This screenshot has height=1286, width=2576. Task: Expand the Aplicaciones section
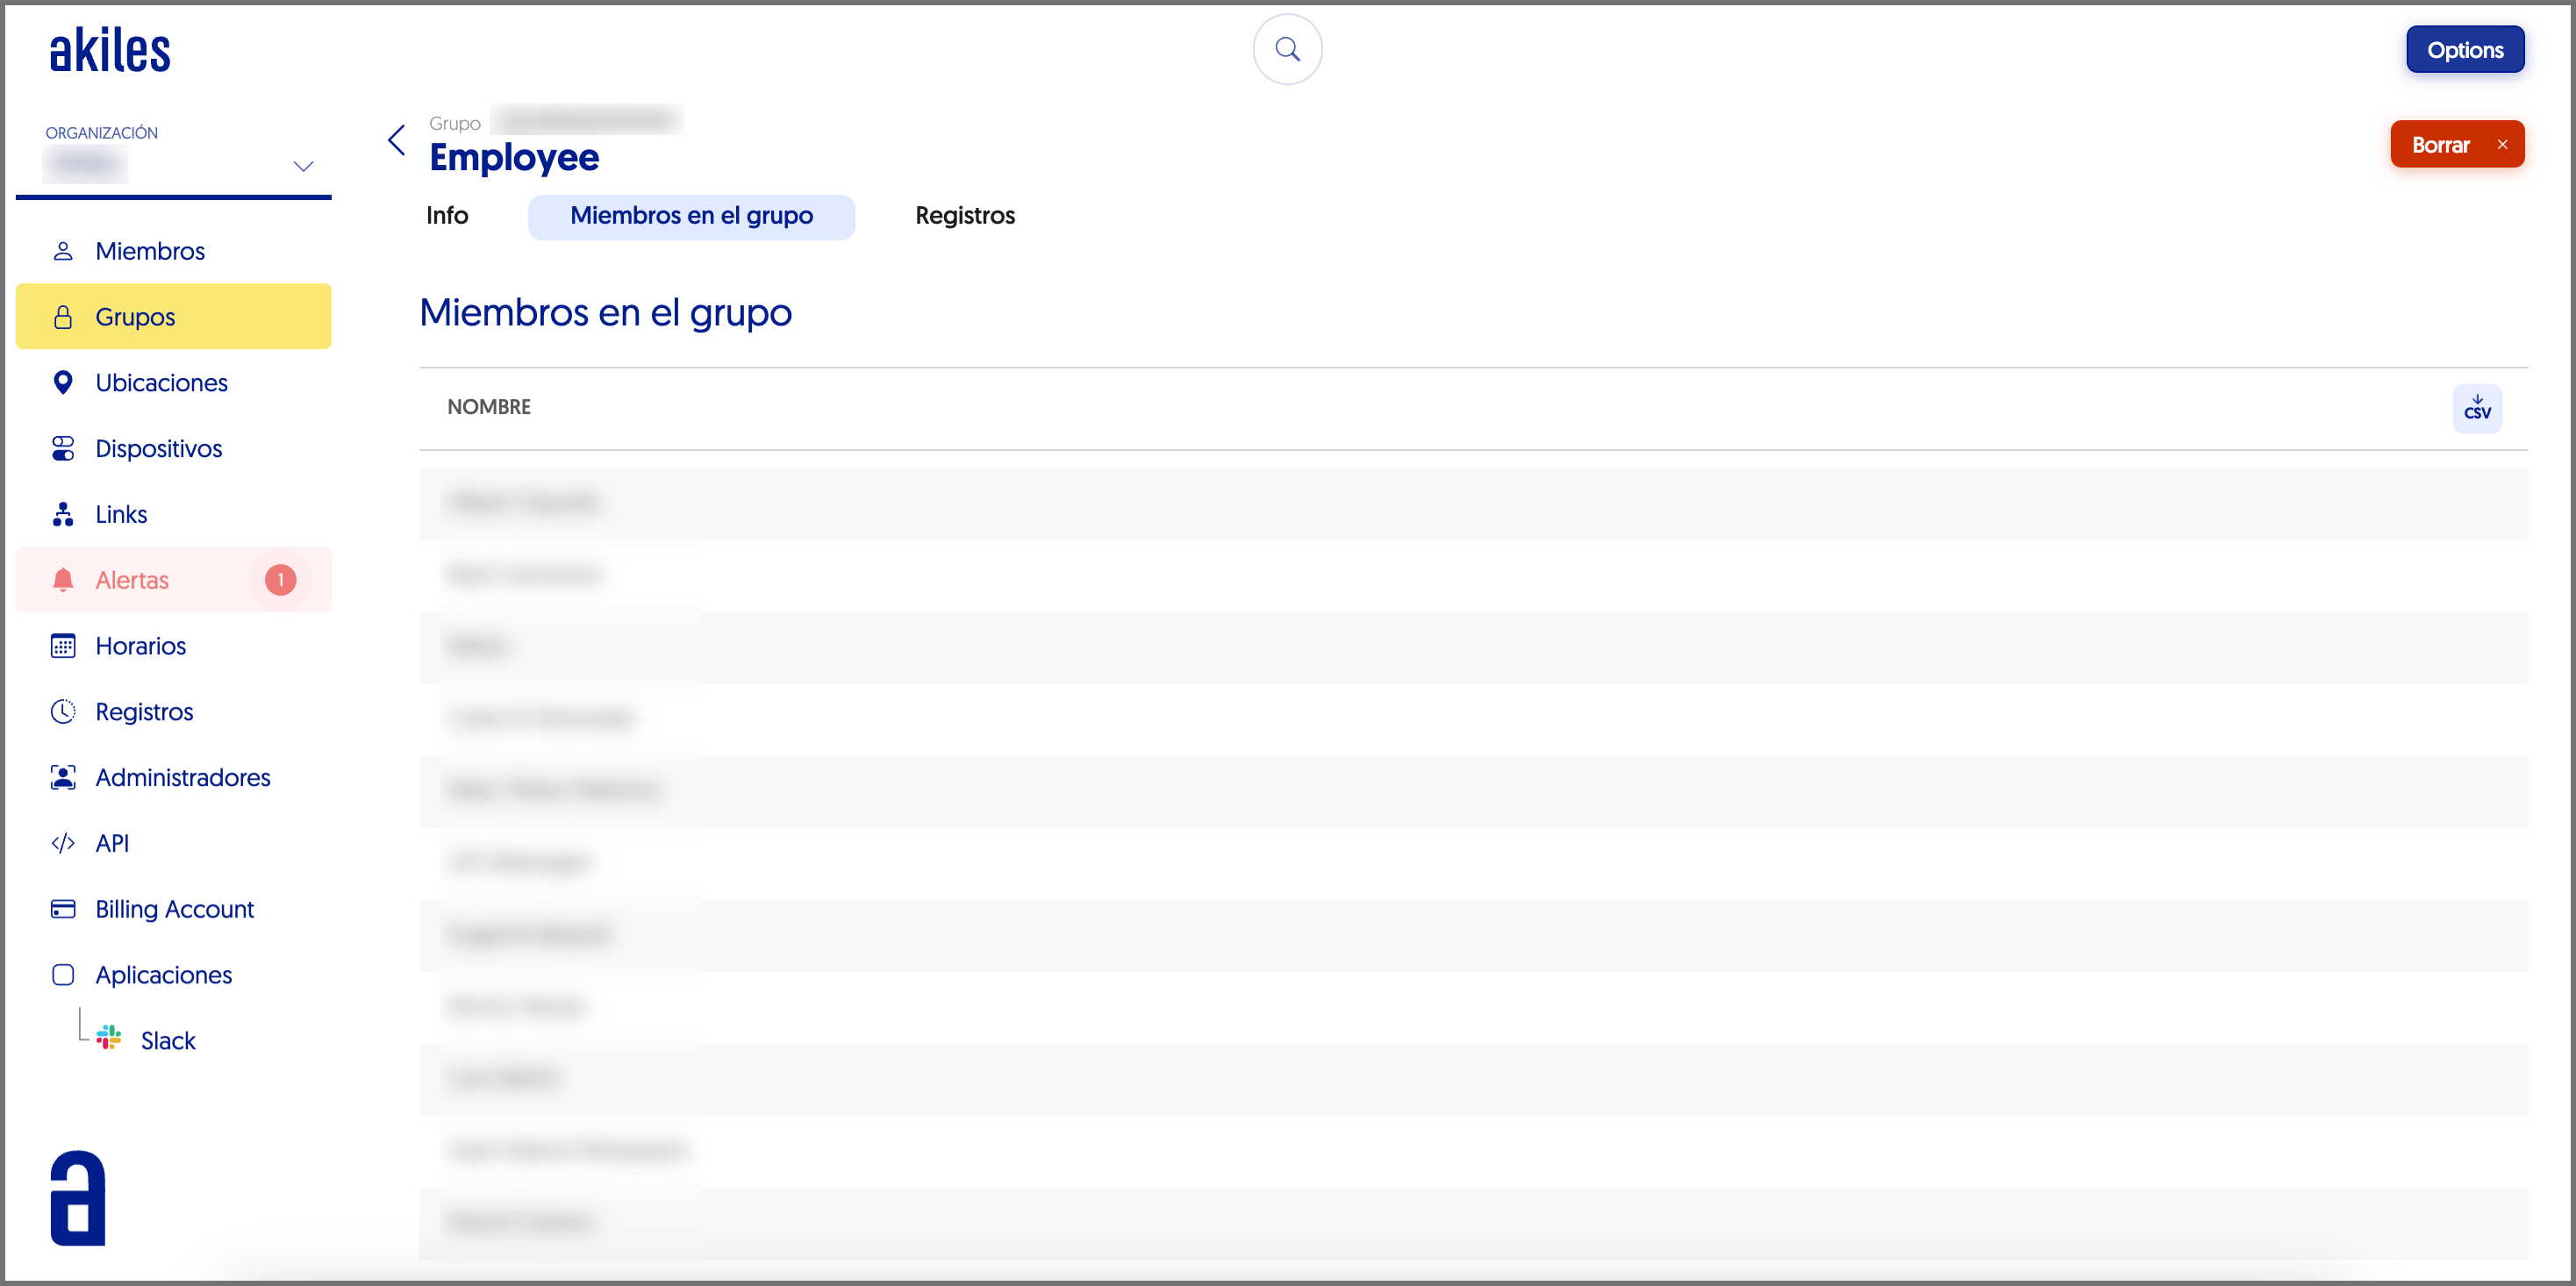163,975
